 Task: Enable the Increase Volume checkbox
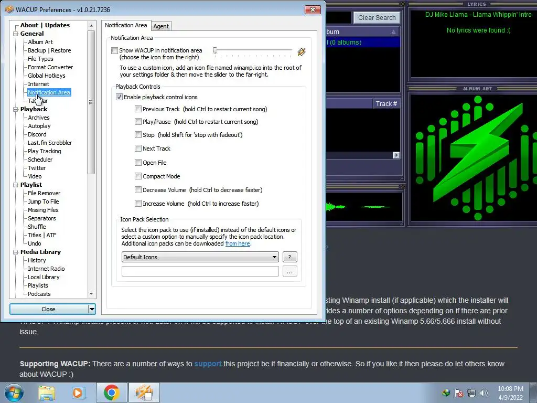pos(138,204)
